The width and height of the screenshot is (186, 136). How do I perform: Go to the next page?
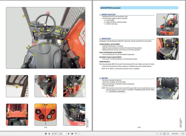[69, 134]
